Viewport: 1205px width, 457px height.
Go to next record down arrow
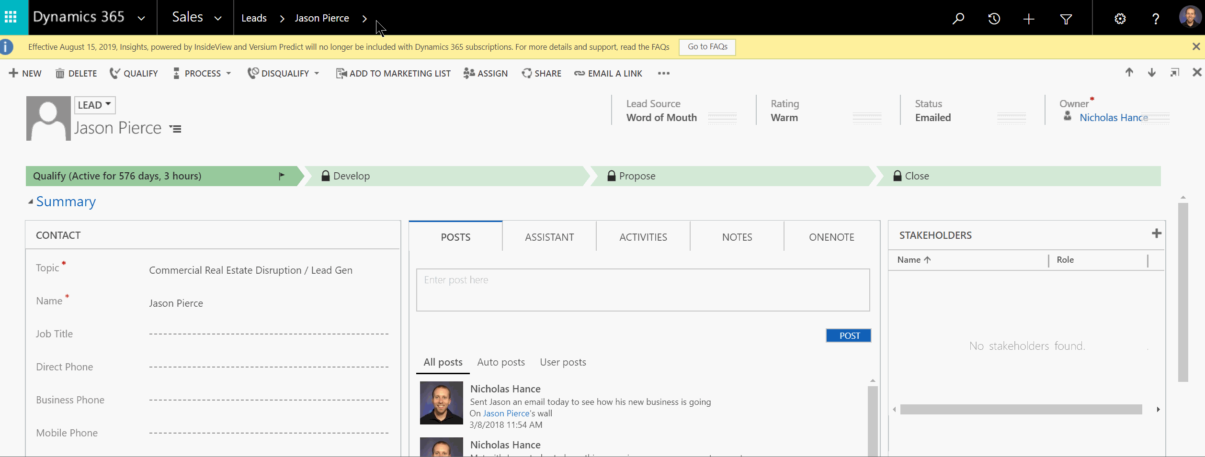1151,72
